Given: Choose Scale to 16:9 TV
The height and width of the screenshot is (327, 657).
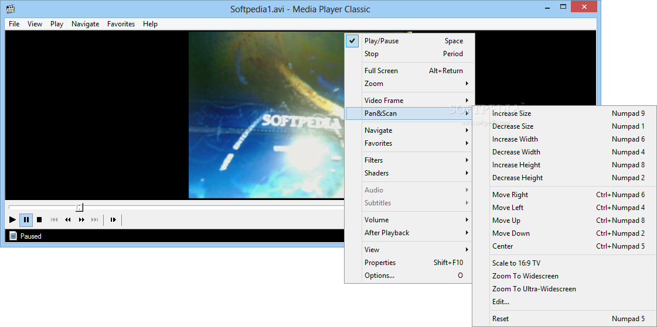Looking at the screenshot, I should pos(564,263).
